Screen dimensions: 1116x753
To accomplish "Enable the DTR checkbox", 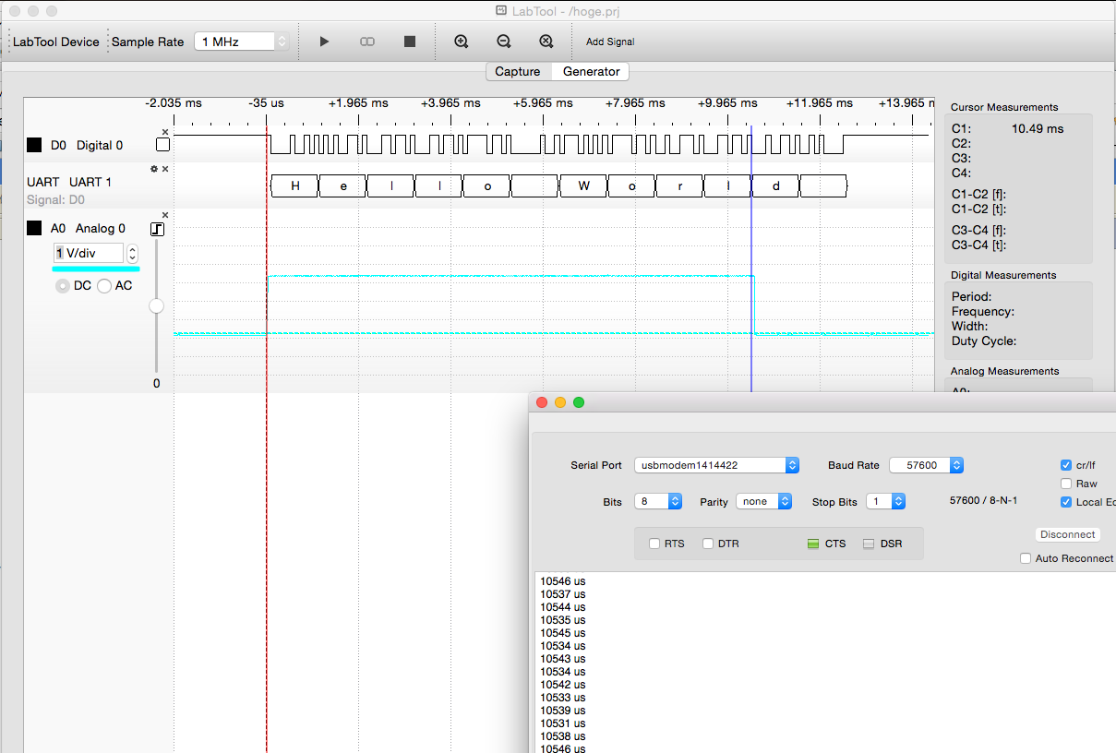I will click(x=708, y=544).
